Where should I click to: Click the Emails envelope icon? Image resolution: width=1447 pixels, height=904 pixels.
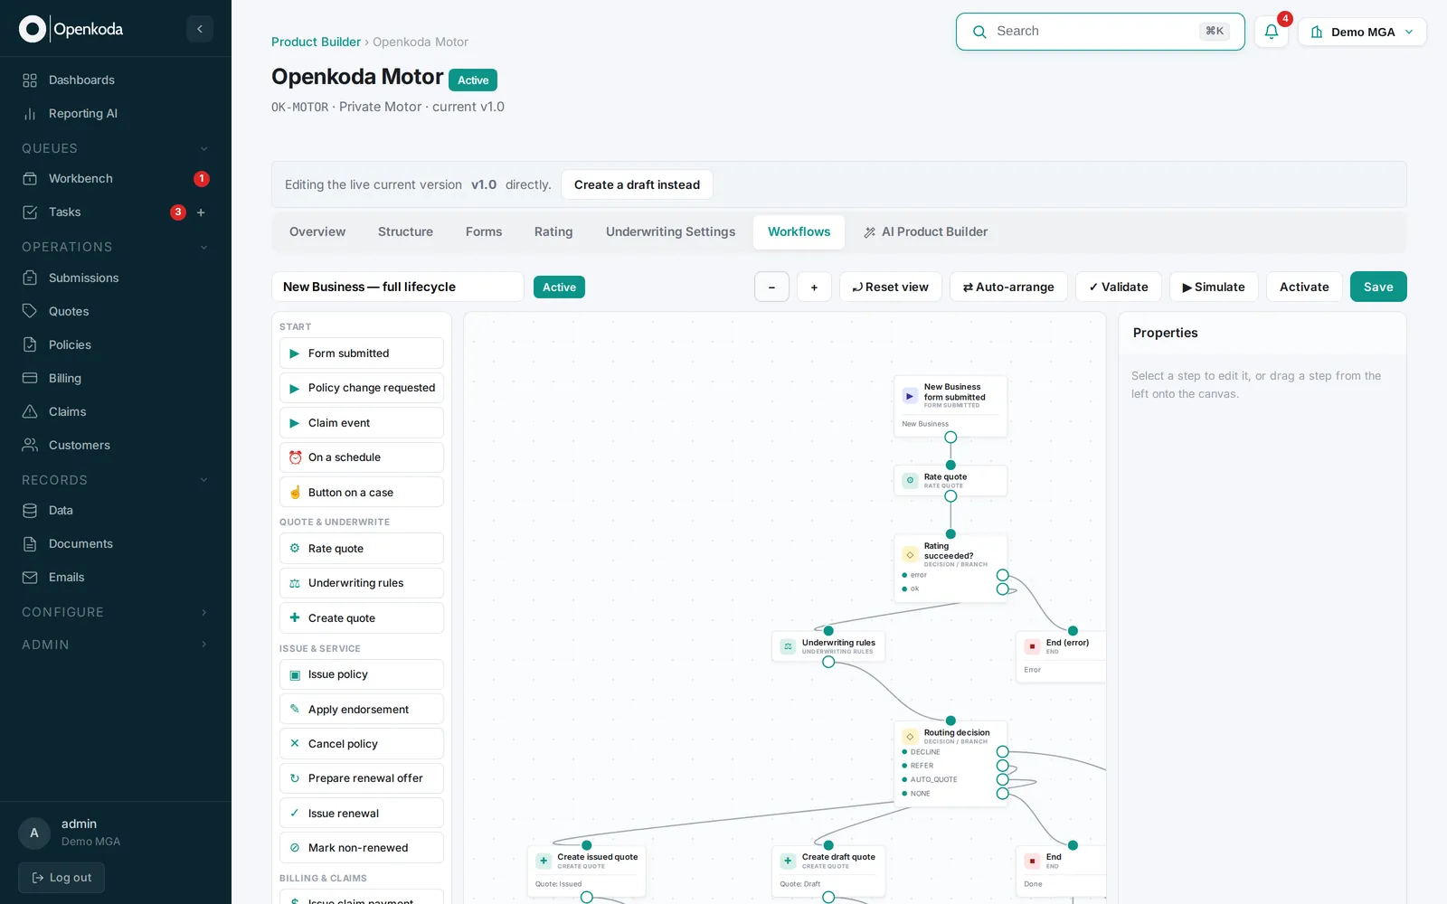tap(30, 578)
